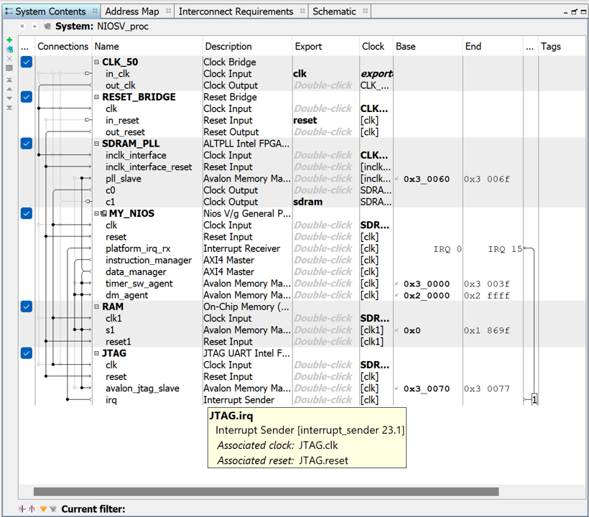Viewport: 589px width, 517px height.
Task: Collapse the RESET_BRIDGE tree node
Action: click(x=97, y=97)
